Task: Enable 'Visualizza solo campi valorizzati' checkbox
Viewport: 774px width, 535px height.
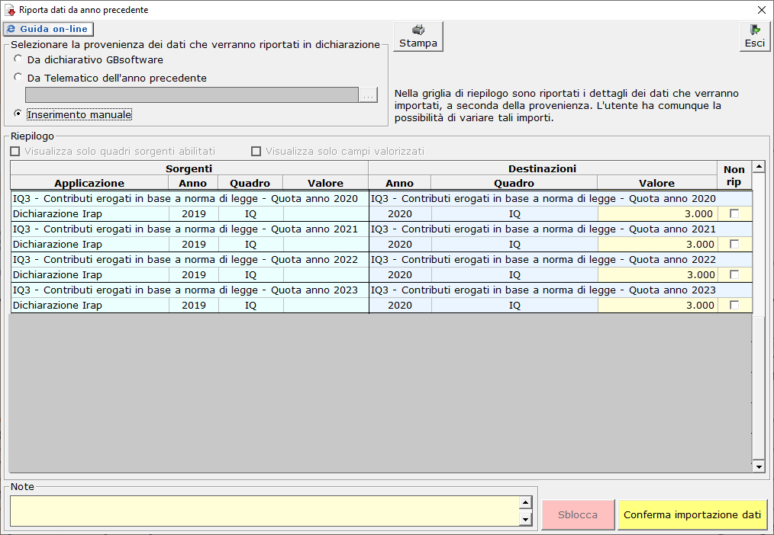Action: coord(256,152)
